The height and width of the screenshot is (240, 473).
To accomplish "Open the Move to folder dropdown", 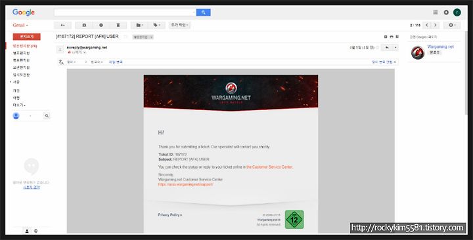I will point(139,26).
